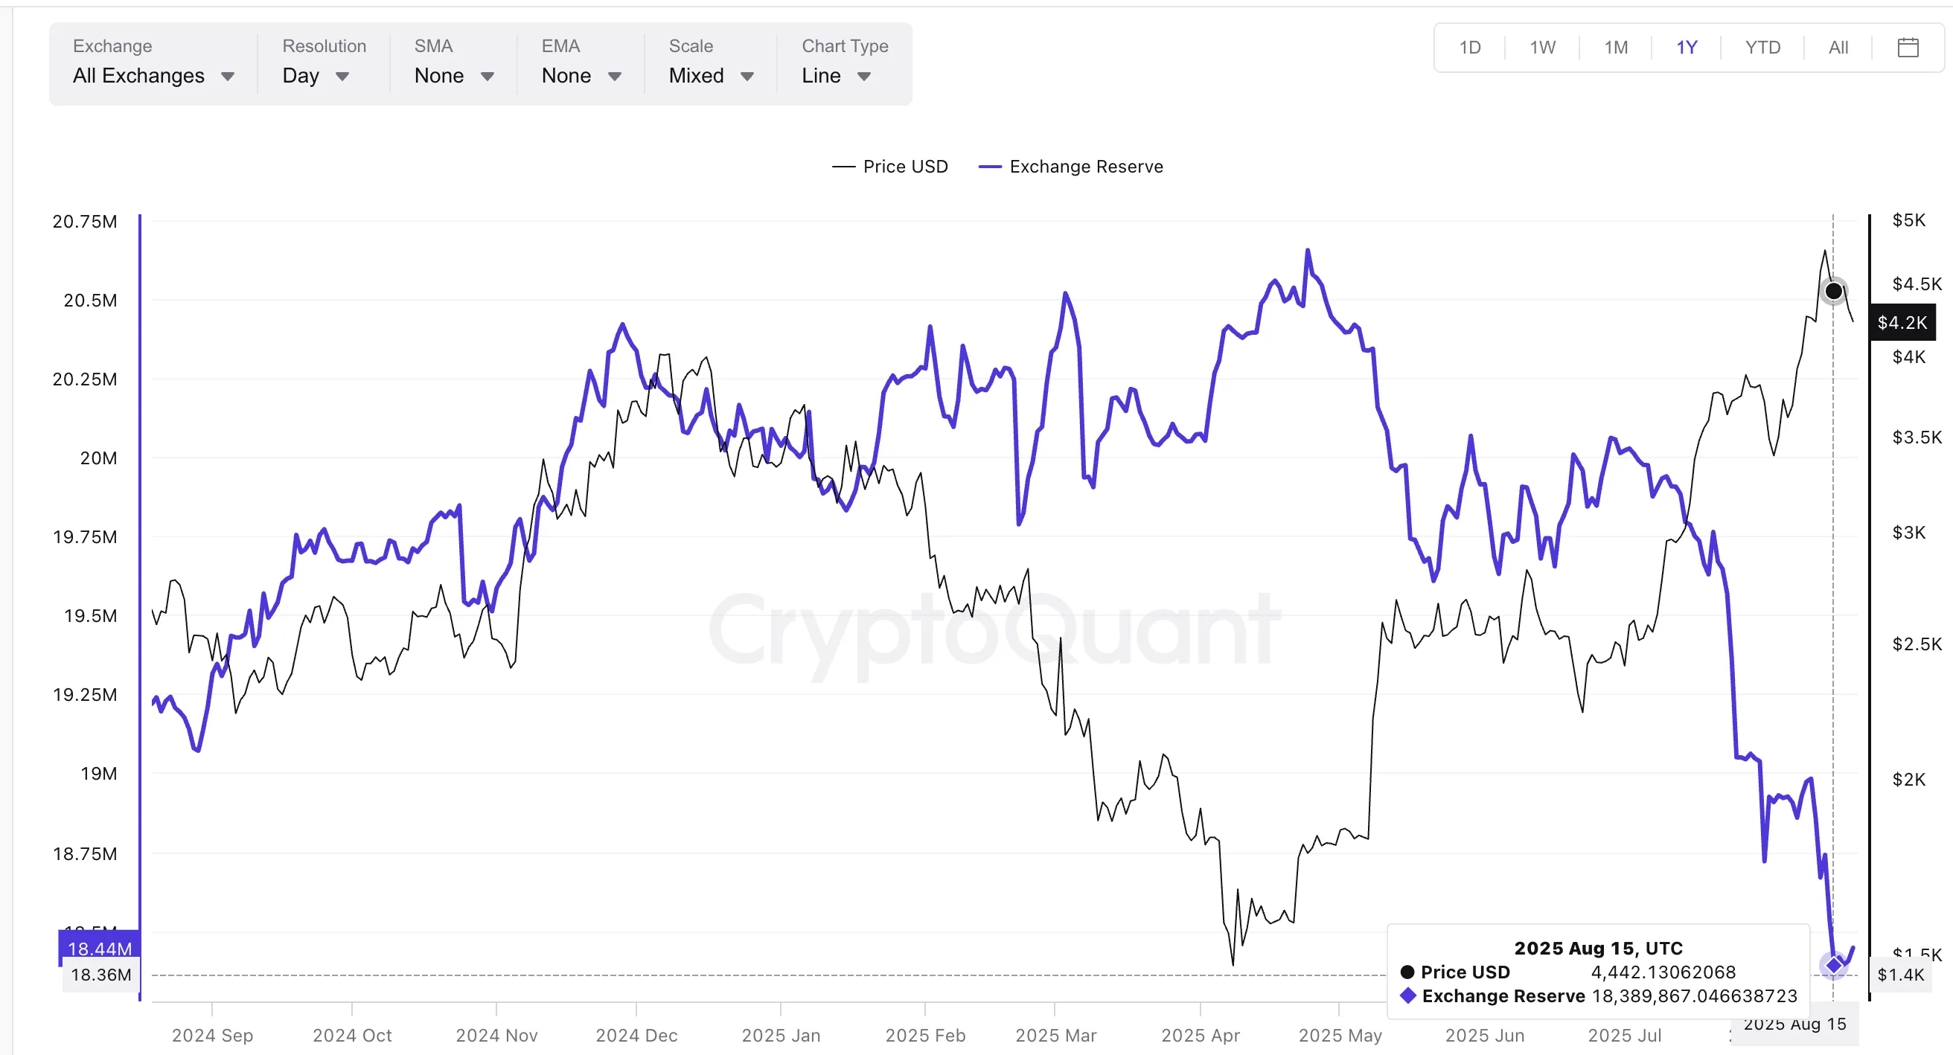Toggle the Price USD legend series

point(890,167)
